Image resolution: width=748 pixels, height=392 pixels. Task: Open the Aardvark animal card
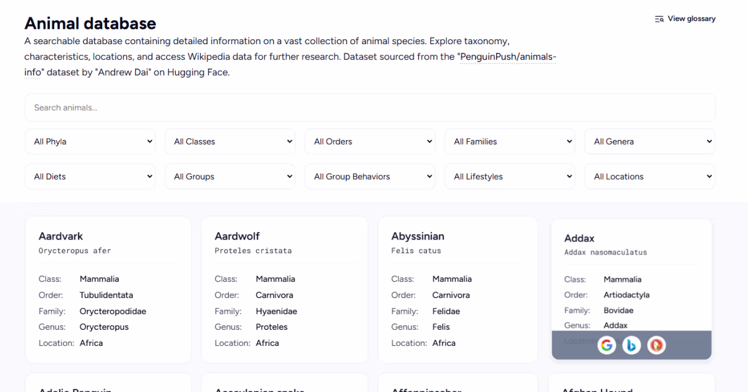point(108,289)
